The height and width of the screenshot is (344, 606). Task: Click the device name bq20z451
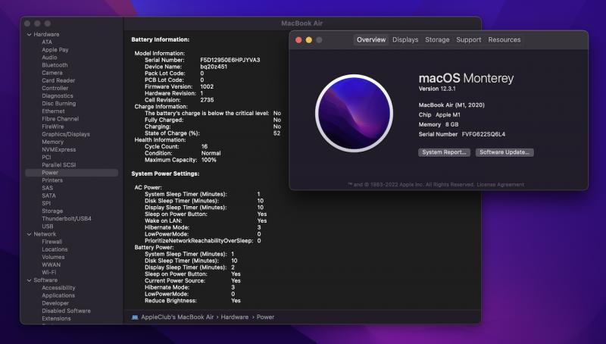(x=214, y=67)
